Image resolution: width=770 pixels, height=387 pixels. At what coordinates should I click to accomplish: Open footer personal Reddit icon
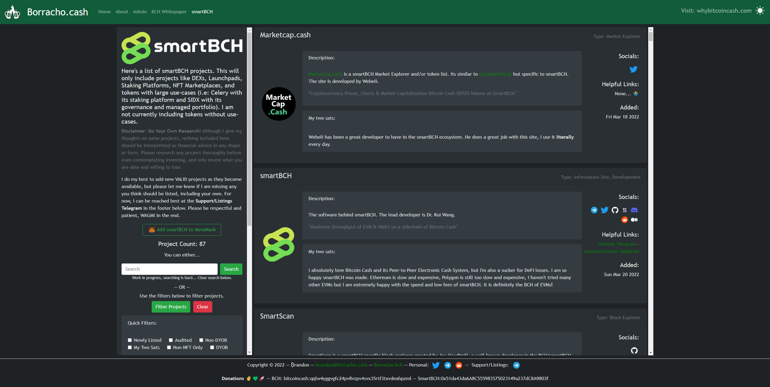click(459, 365)
